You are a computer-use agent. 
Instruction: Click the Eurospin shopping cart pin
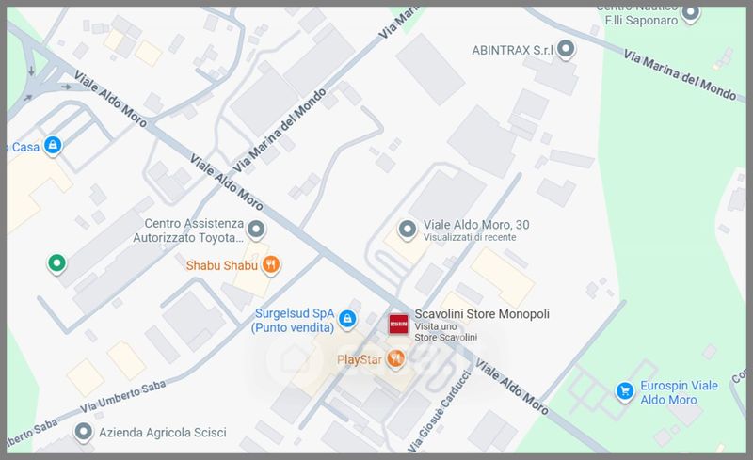click(x=625, y=390)
